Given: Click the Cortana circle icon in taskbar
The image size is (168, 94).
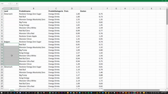Looking at the screenshot, I should click(8, 93).
